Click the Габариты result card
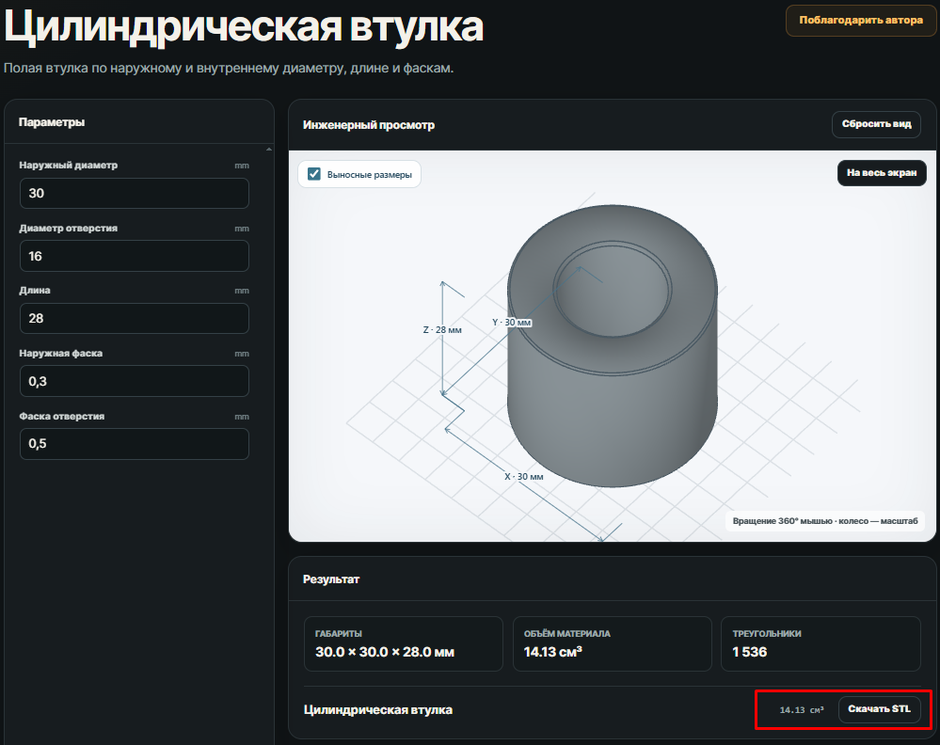This screenshot has height=745, width=940. pyautogui.click(x=404, y=643)
